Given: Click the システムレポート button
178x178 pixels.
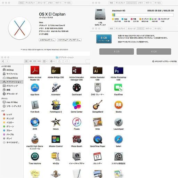Looking at the screenshot, I should (47, 40).
